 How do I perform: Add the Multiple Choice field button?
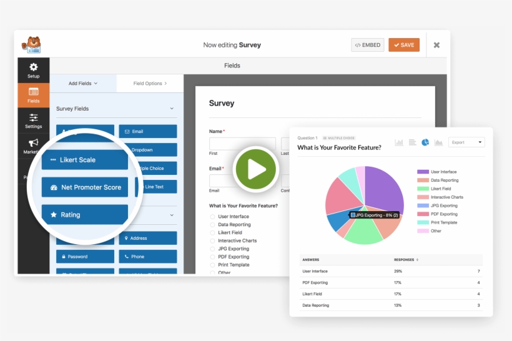coord(157,168)
